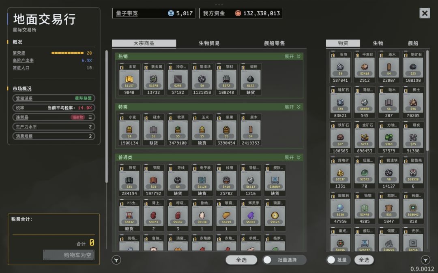The width and height of the screenshot is (438, 273).
Task: Select the 散金属 item card
Action: [x=153, y=79]
